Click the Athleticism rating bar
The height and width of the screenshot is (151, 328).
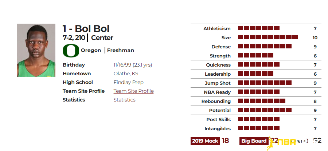(x=258, y=28)
